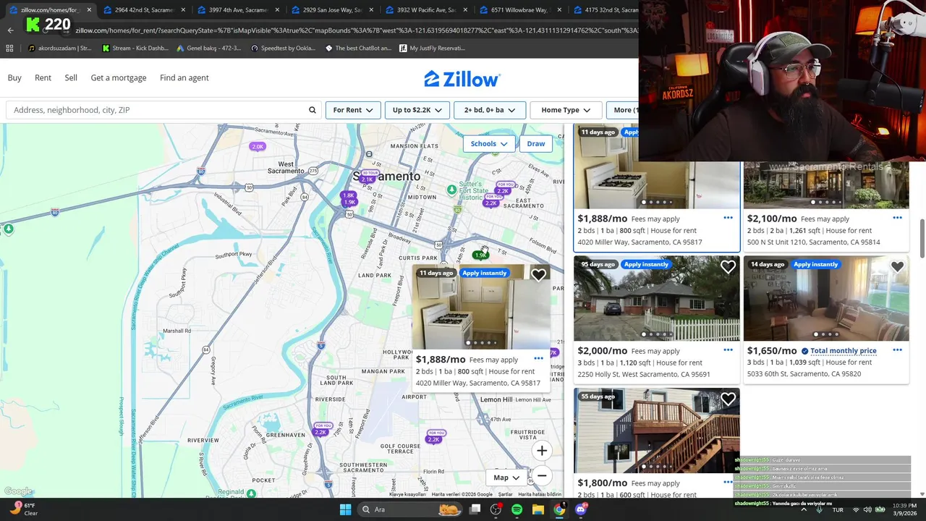Expand the Schools map dropdown
926x521 pixels.
click(489, 143)
